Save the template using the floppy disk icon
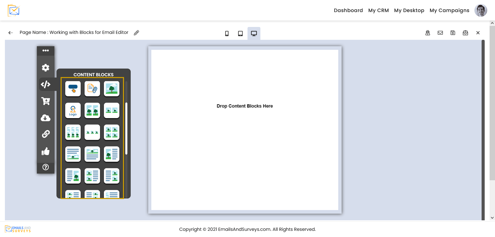 coord(453,33)
